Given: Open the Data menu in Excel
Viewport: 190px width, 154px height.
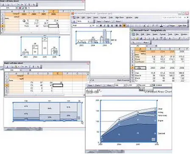Looking at the screenshot, I should [x=176, y=34].
